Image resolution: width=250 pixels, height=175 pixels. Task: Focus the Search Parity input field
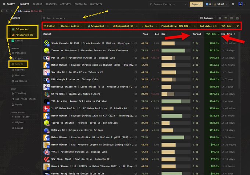tap(168, 4)
